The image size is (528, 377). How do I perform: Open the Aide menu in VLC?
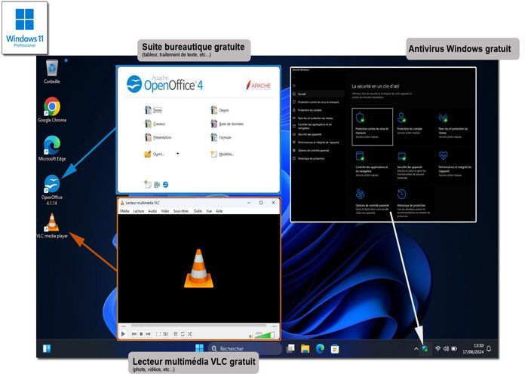click(x=219, y=211)
